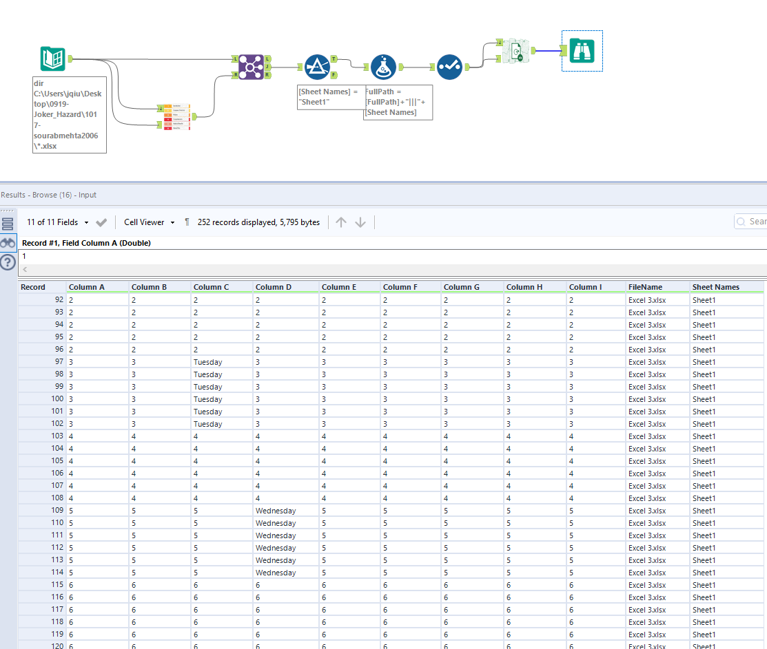This screenshot has width=767, height=649.
Task: Click the Dynamic Input tool
Action: (515, 51)
